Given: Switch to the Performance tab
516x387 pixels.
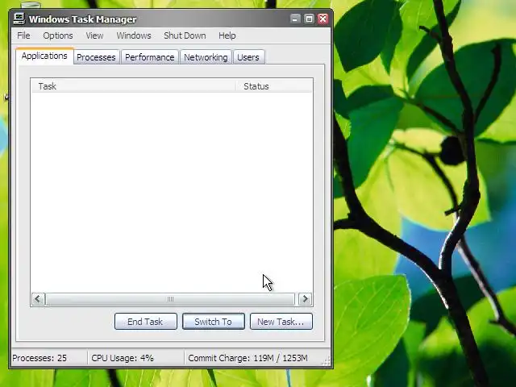Looking at the screenshot, I should [x=150, y=57].
